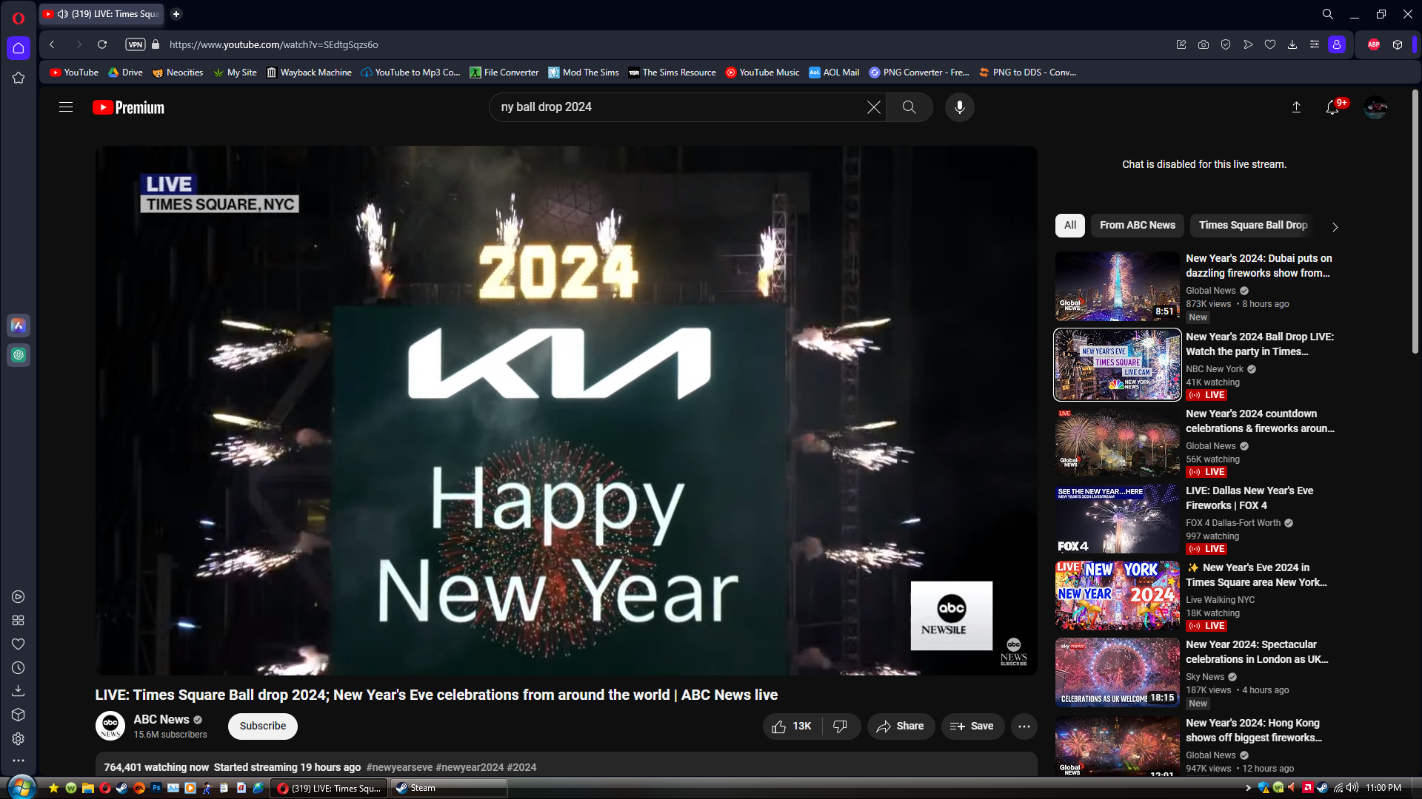This screenshot has height=799, width=1422.
Task: Open Opera sidebar history clock icon
Action: pyautogui.click(x=19, y=667)
